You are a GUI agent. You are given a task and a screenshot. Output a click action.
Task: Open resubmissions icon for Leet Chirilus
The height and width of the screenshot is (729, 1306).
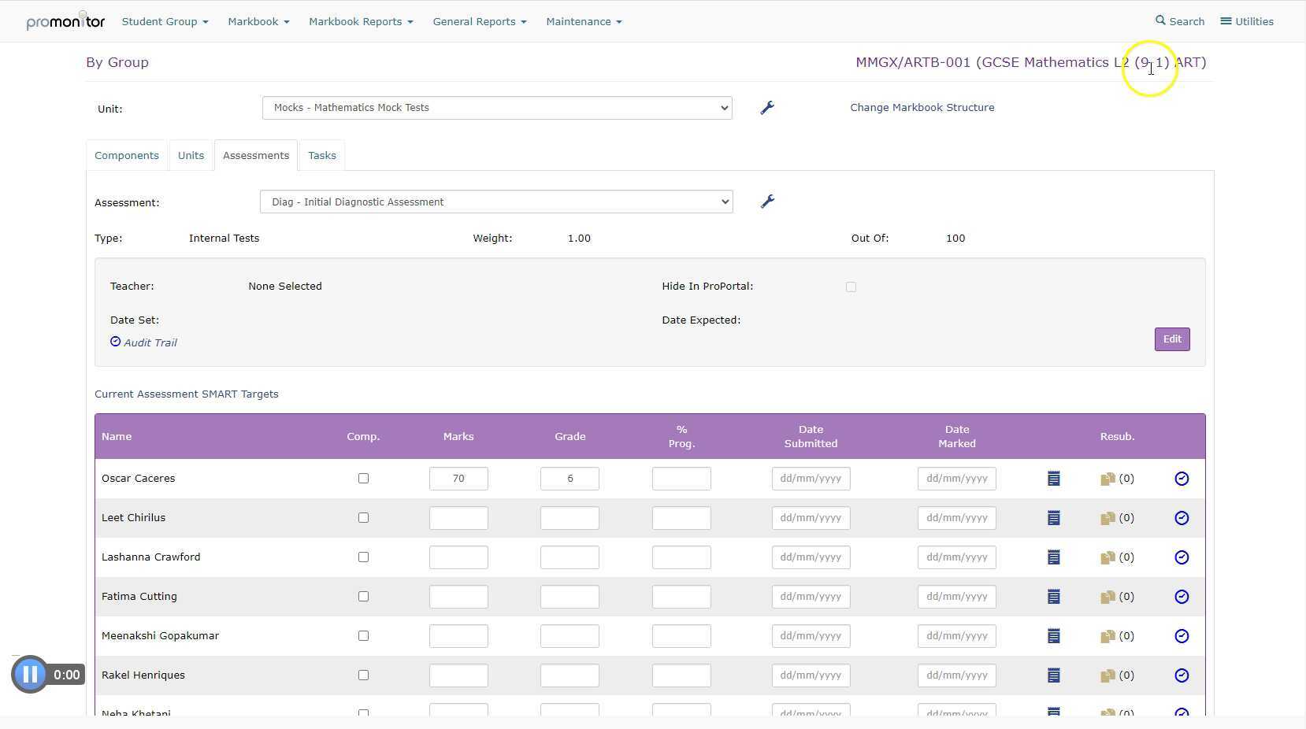pos(1108,518)
